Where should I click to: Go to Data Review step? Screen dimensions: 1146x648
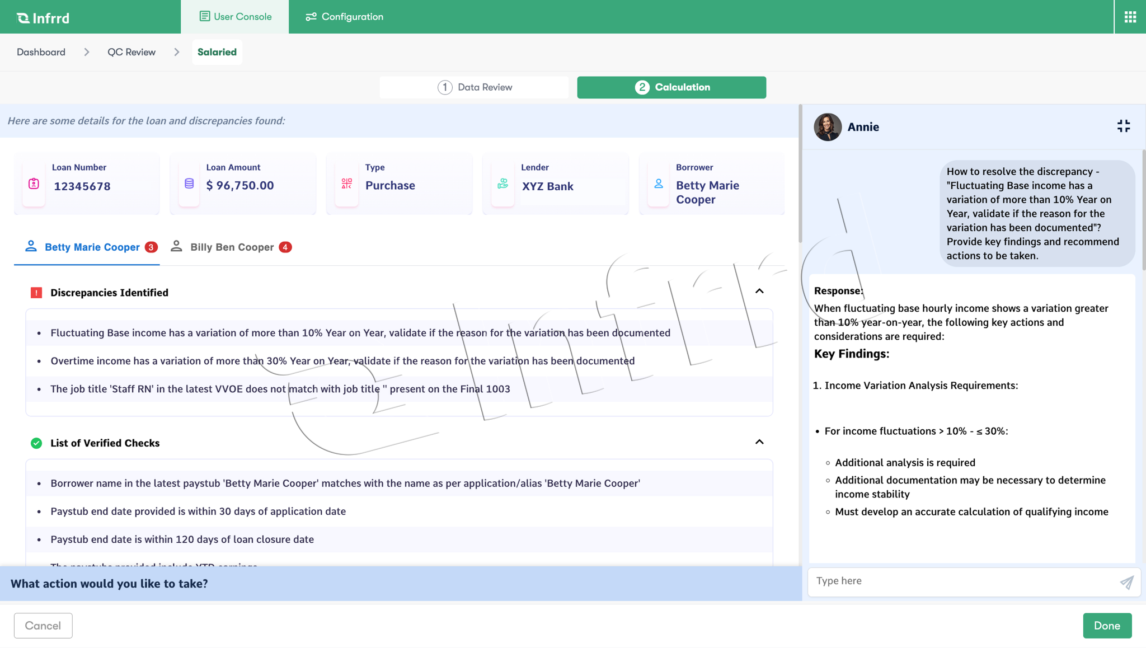click(474, 87)
